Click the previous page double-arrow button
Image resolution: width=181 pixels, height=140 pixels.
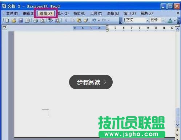tap(177, 130)
